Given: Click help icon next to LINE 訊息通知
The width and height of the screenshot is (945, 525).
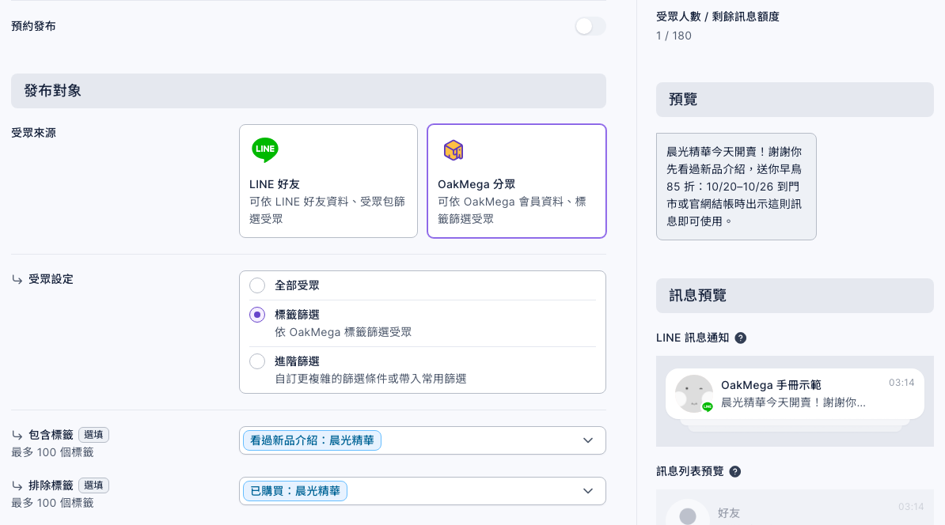Looking at the screenshot, I should [x=741, y=338].
